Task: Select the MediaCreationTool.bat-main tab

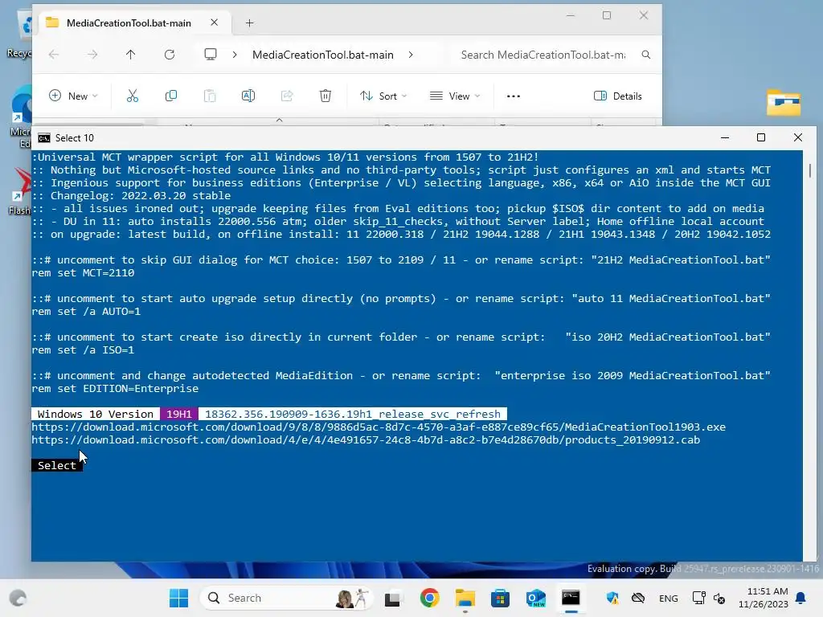Action: (x=129, y=23)
